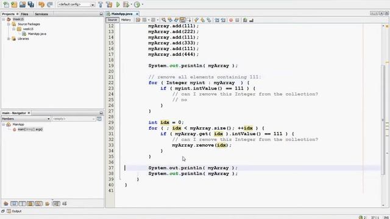Switch editor to History view

coord(126,20)
